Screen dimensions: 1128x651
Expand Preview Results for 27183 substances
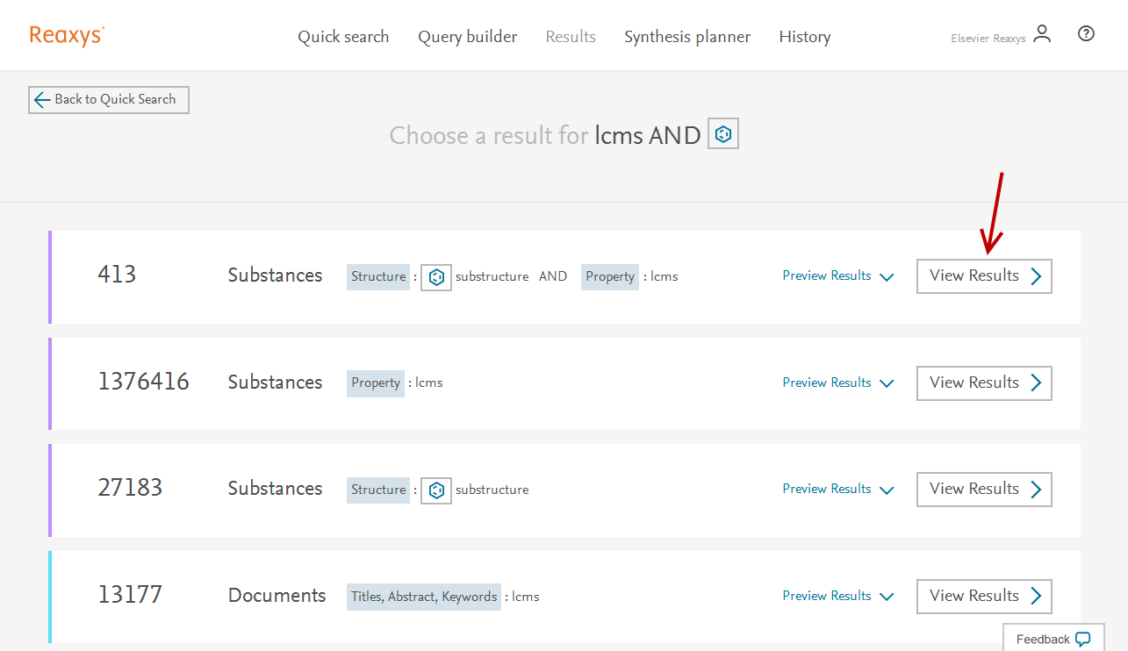pos(837,490)
